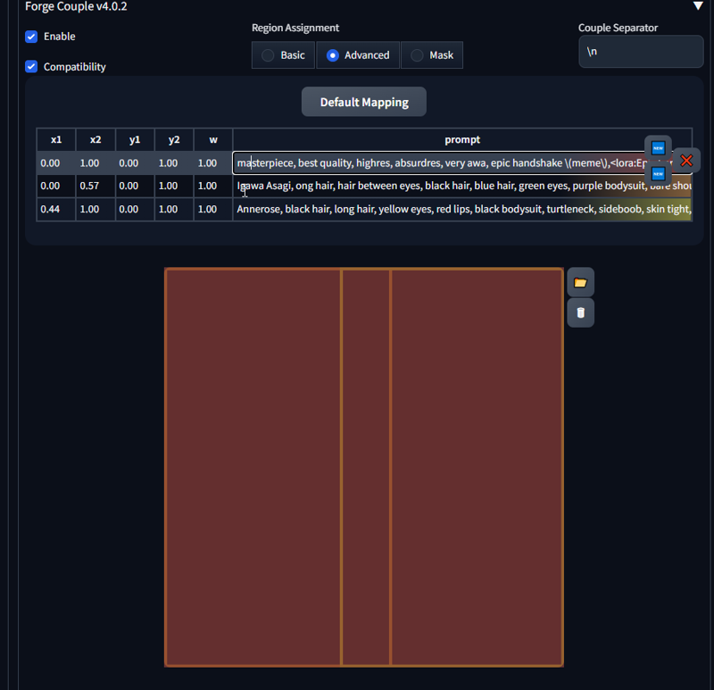Toggle the Compatibility checkbox
Image resolution: width=714 pixels, height=690 pixels.
pyautogui.click(x=31, y=67)
